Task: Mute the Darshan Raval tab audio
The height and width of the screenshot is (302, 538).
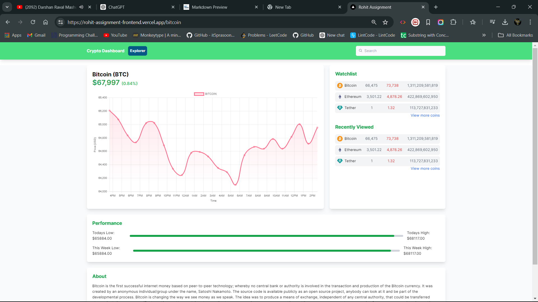Action: (81, 7)
